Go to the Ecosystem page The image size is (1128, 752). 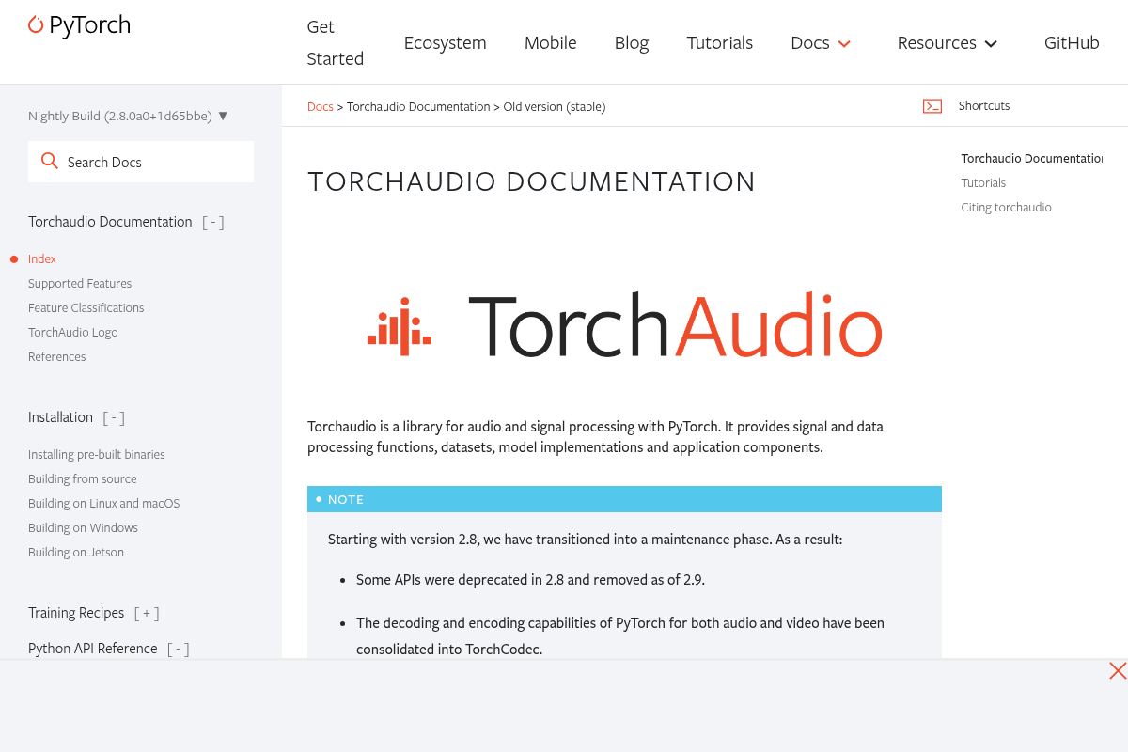[x=445, y=43]
